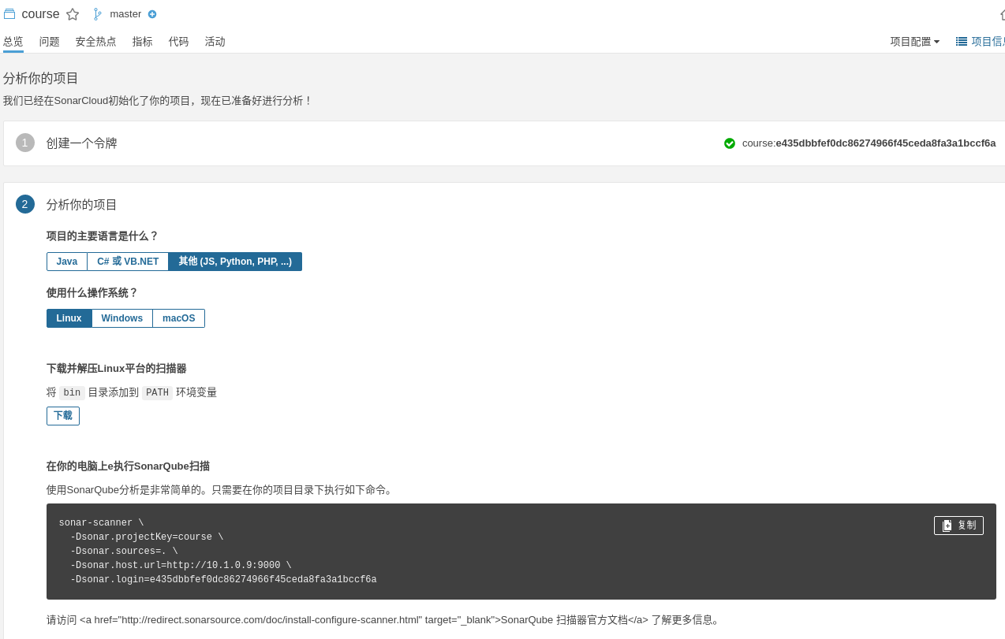Click the SonarQube 扫描器官方文档 text

pos(564,620)
